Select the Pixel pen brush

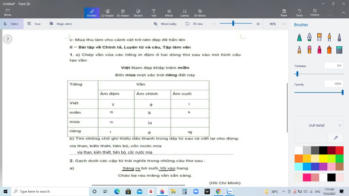coord(339,37)
